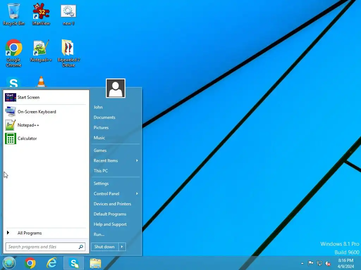Expand the Recent Items submenu arrow

coord(137,161)
